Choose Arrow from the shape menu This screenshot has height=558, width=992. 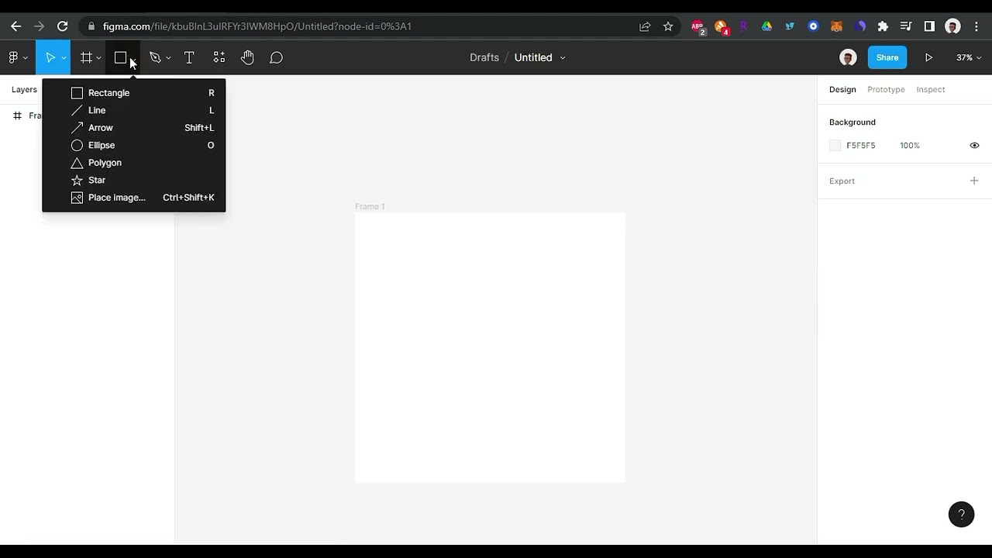point(134,128)
